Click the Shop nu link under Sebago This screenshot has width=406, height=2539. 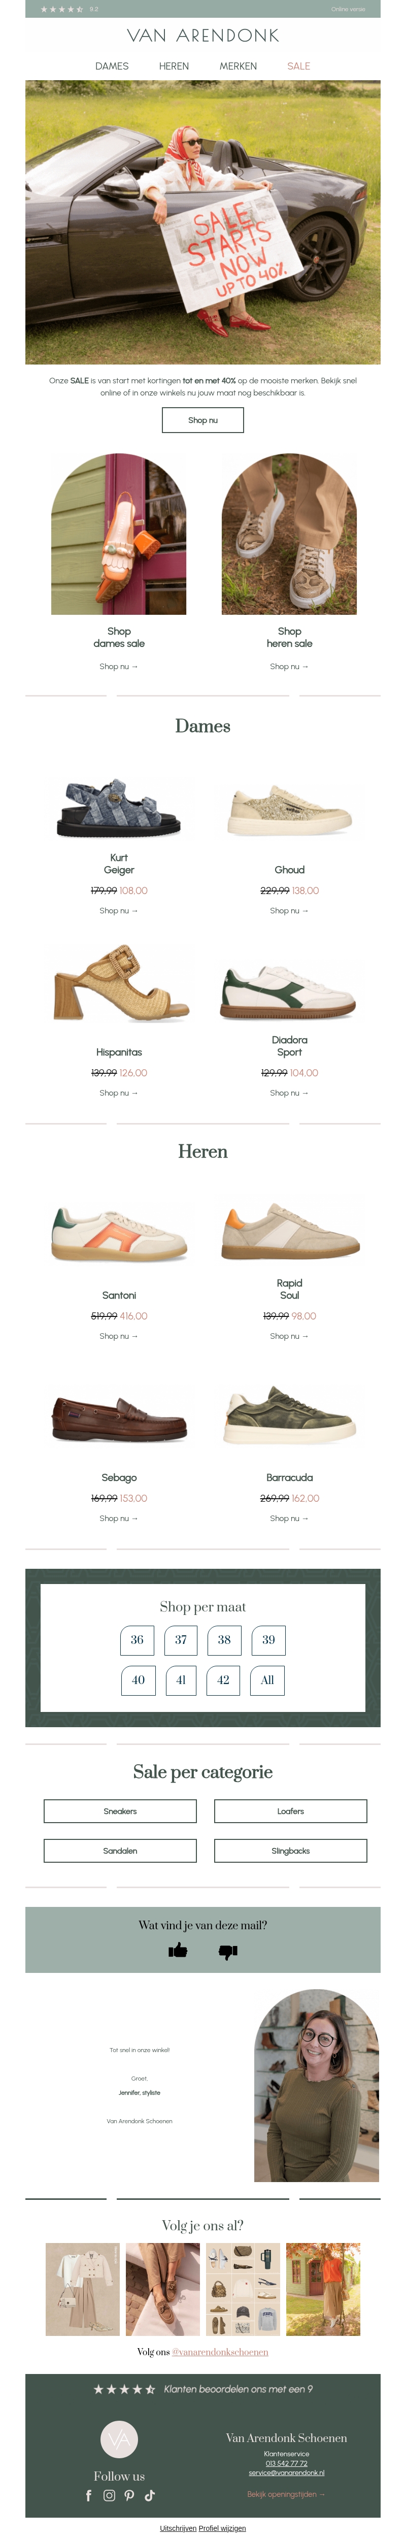(118, 1519)
